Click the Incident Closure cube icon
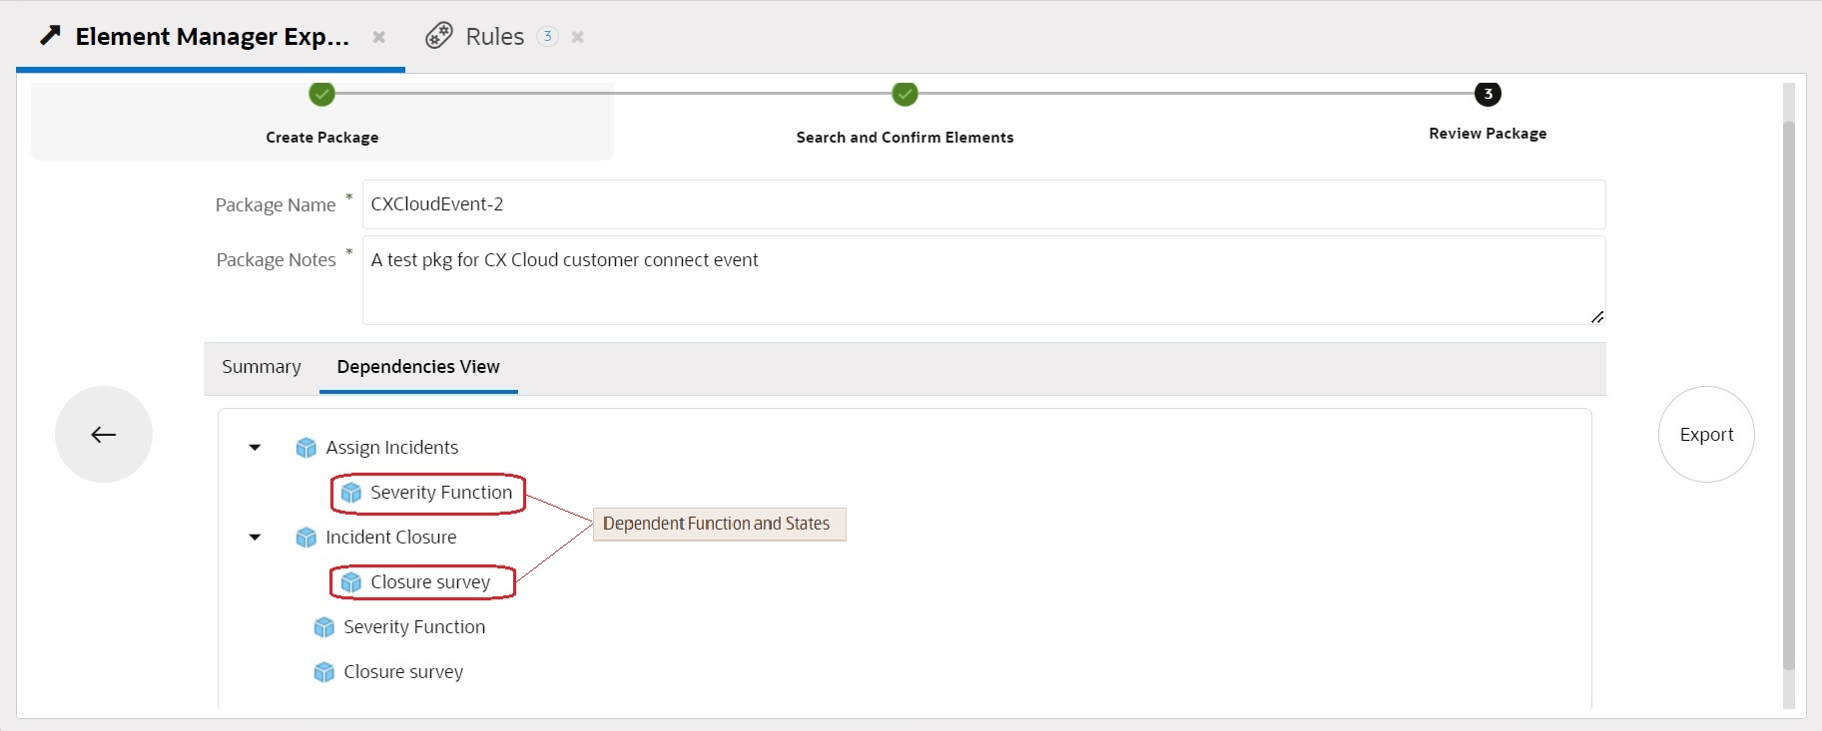 point(305,538)
